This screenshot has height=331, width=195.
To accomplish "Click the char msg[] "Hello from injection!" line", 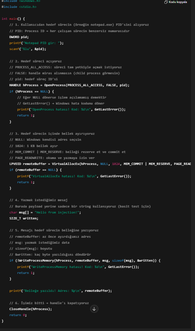I will pos(45,212).
